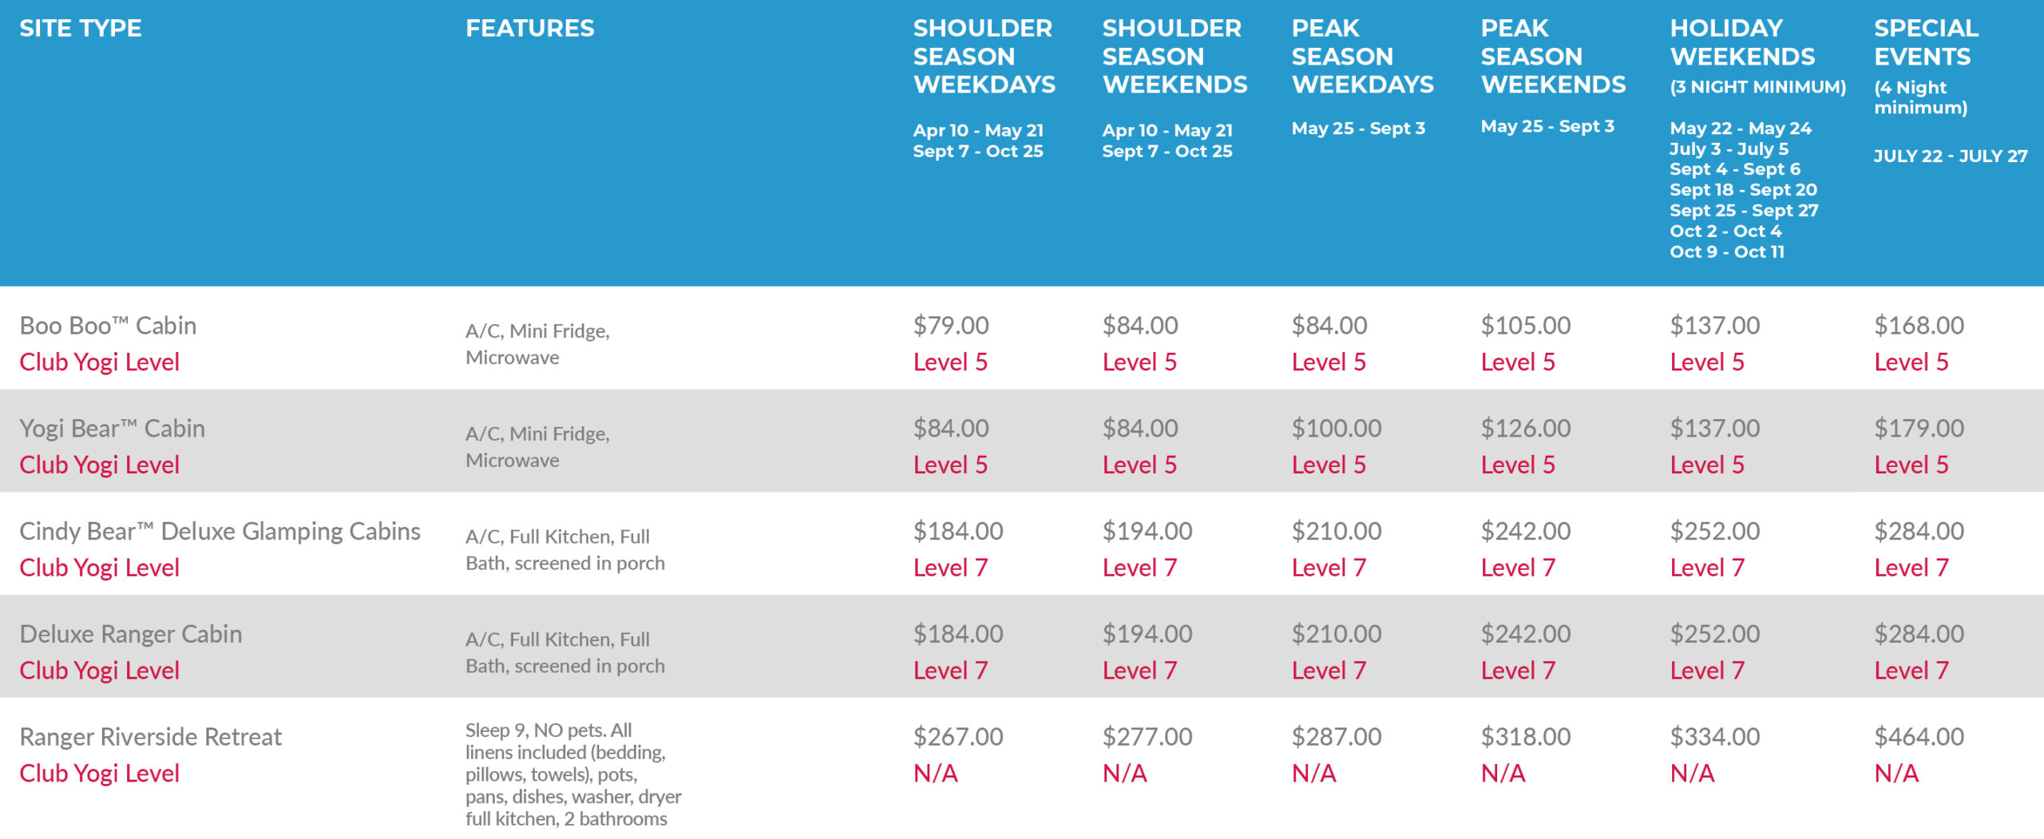
Task: Select the Shoulder Season Weekdays header
Action: [984, 57]
